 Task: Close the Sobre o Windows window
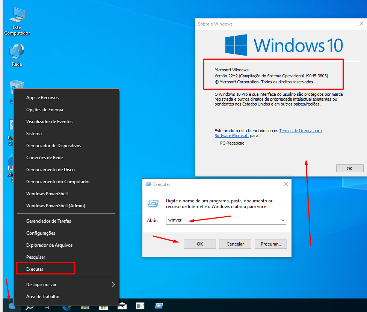pyautogui.click(x=361, y=24)
